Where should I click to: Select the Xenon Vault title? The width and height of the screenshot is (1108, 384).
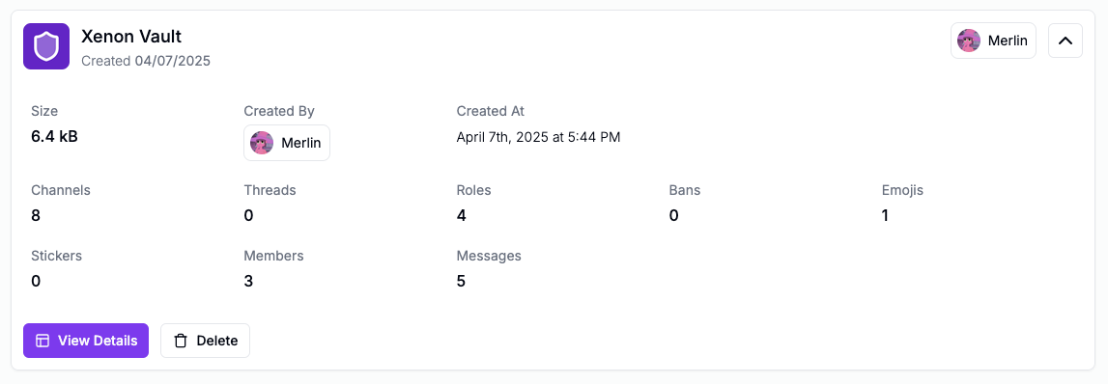[x=132, y=36]
